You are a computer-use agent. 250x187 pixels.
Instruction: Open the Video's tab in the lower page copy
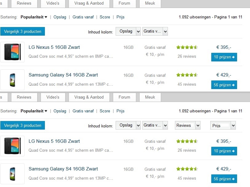tap(53, 97)
